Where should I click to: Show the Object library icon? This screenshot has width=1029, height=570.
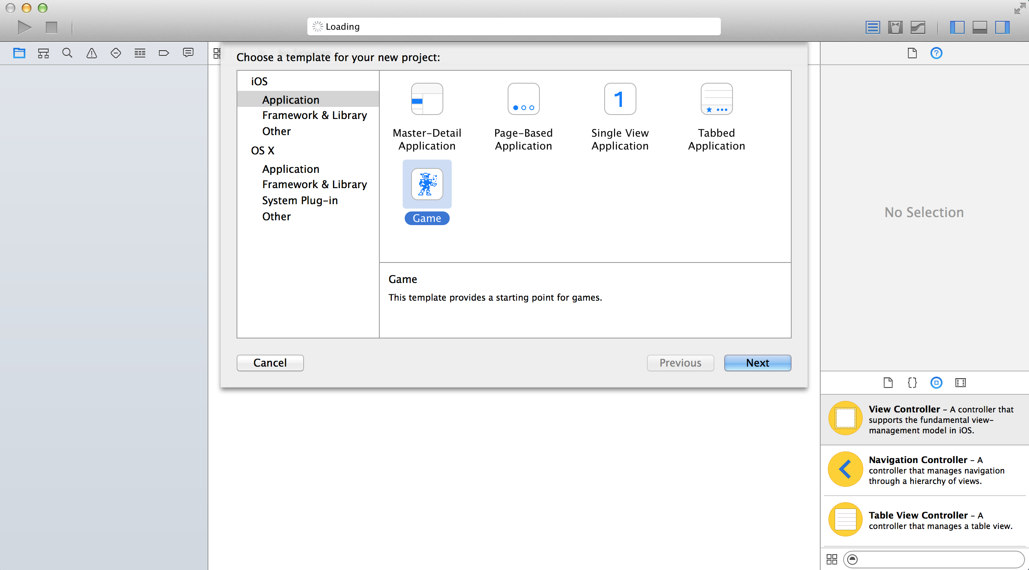(x=936, y=383)
